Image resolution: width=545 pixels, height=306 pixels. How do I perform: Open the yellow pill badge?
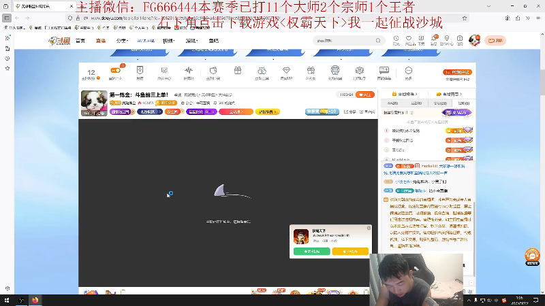[267, 112]
